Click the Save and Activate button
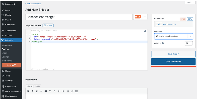This screenshot has width=197, height=100. coord(173,62)
